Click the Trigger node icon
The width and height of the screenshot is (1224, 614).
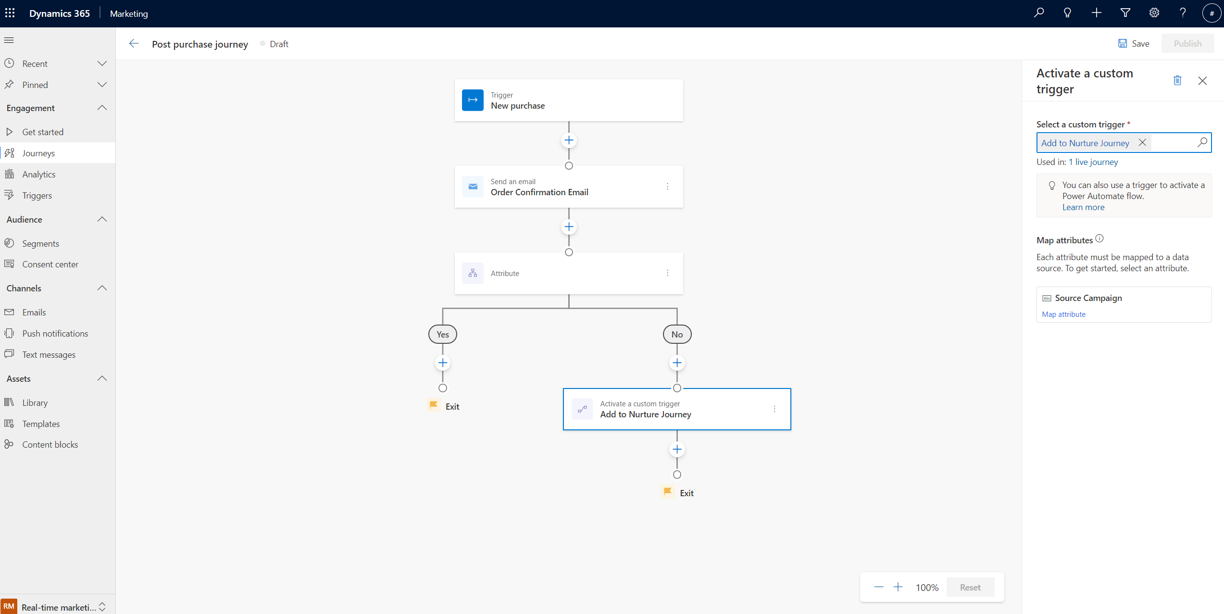[473, 100]
